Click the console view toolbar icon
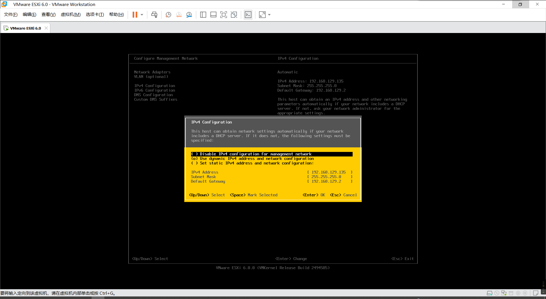The width and height of the screenshot is (546, 299). pyautogui.click(x=248, y=15)
